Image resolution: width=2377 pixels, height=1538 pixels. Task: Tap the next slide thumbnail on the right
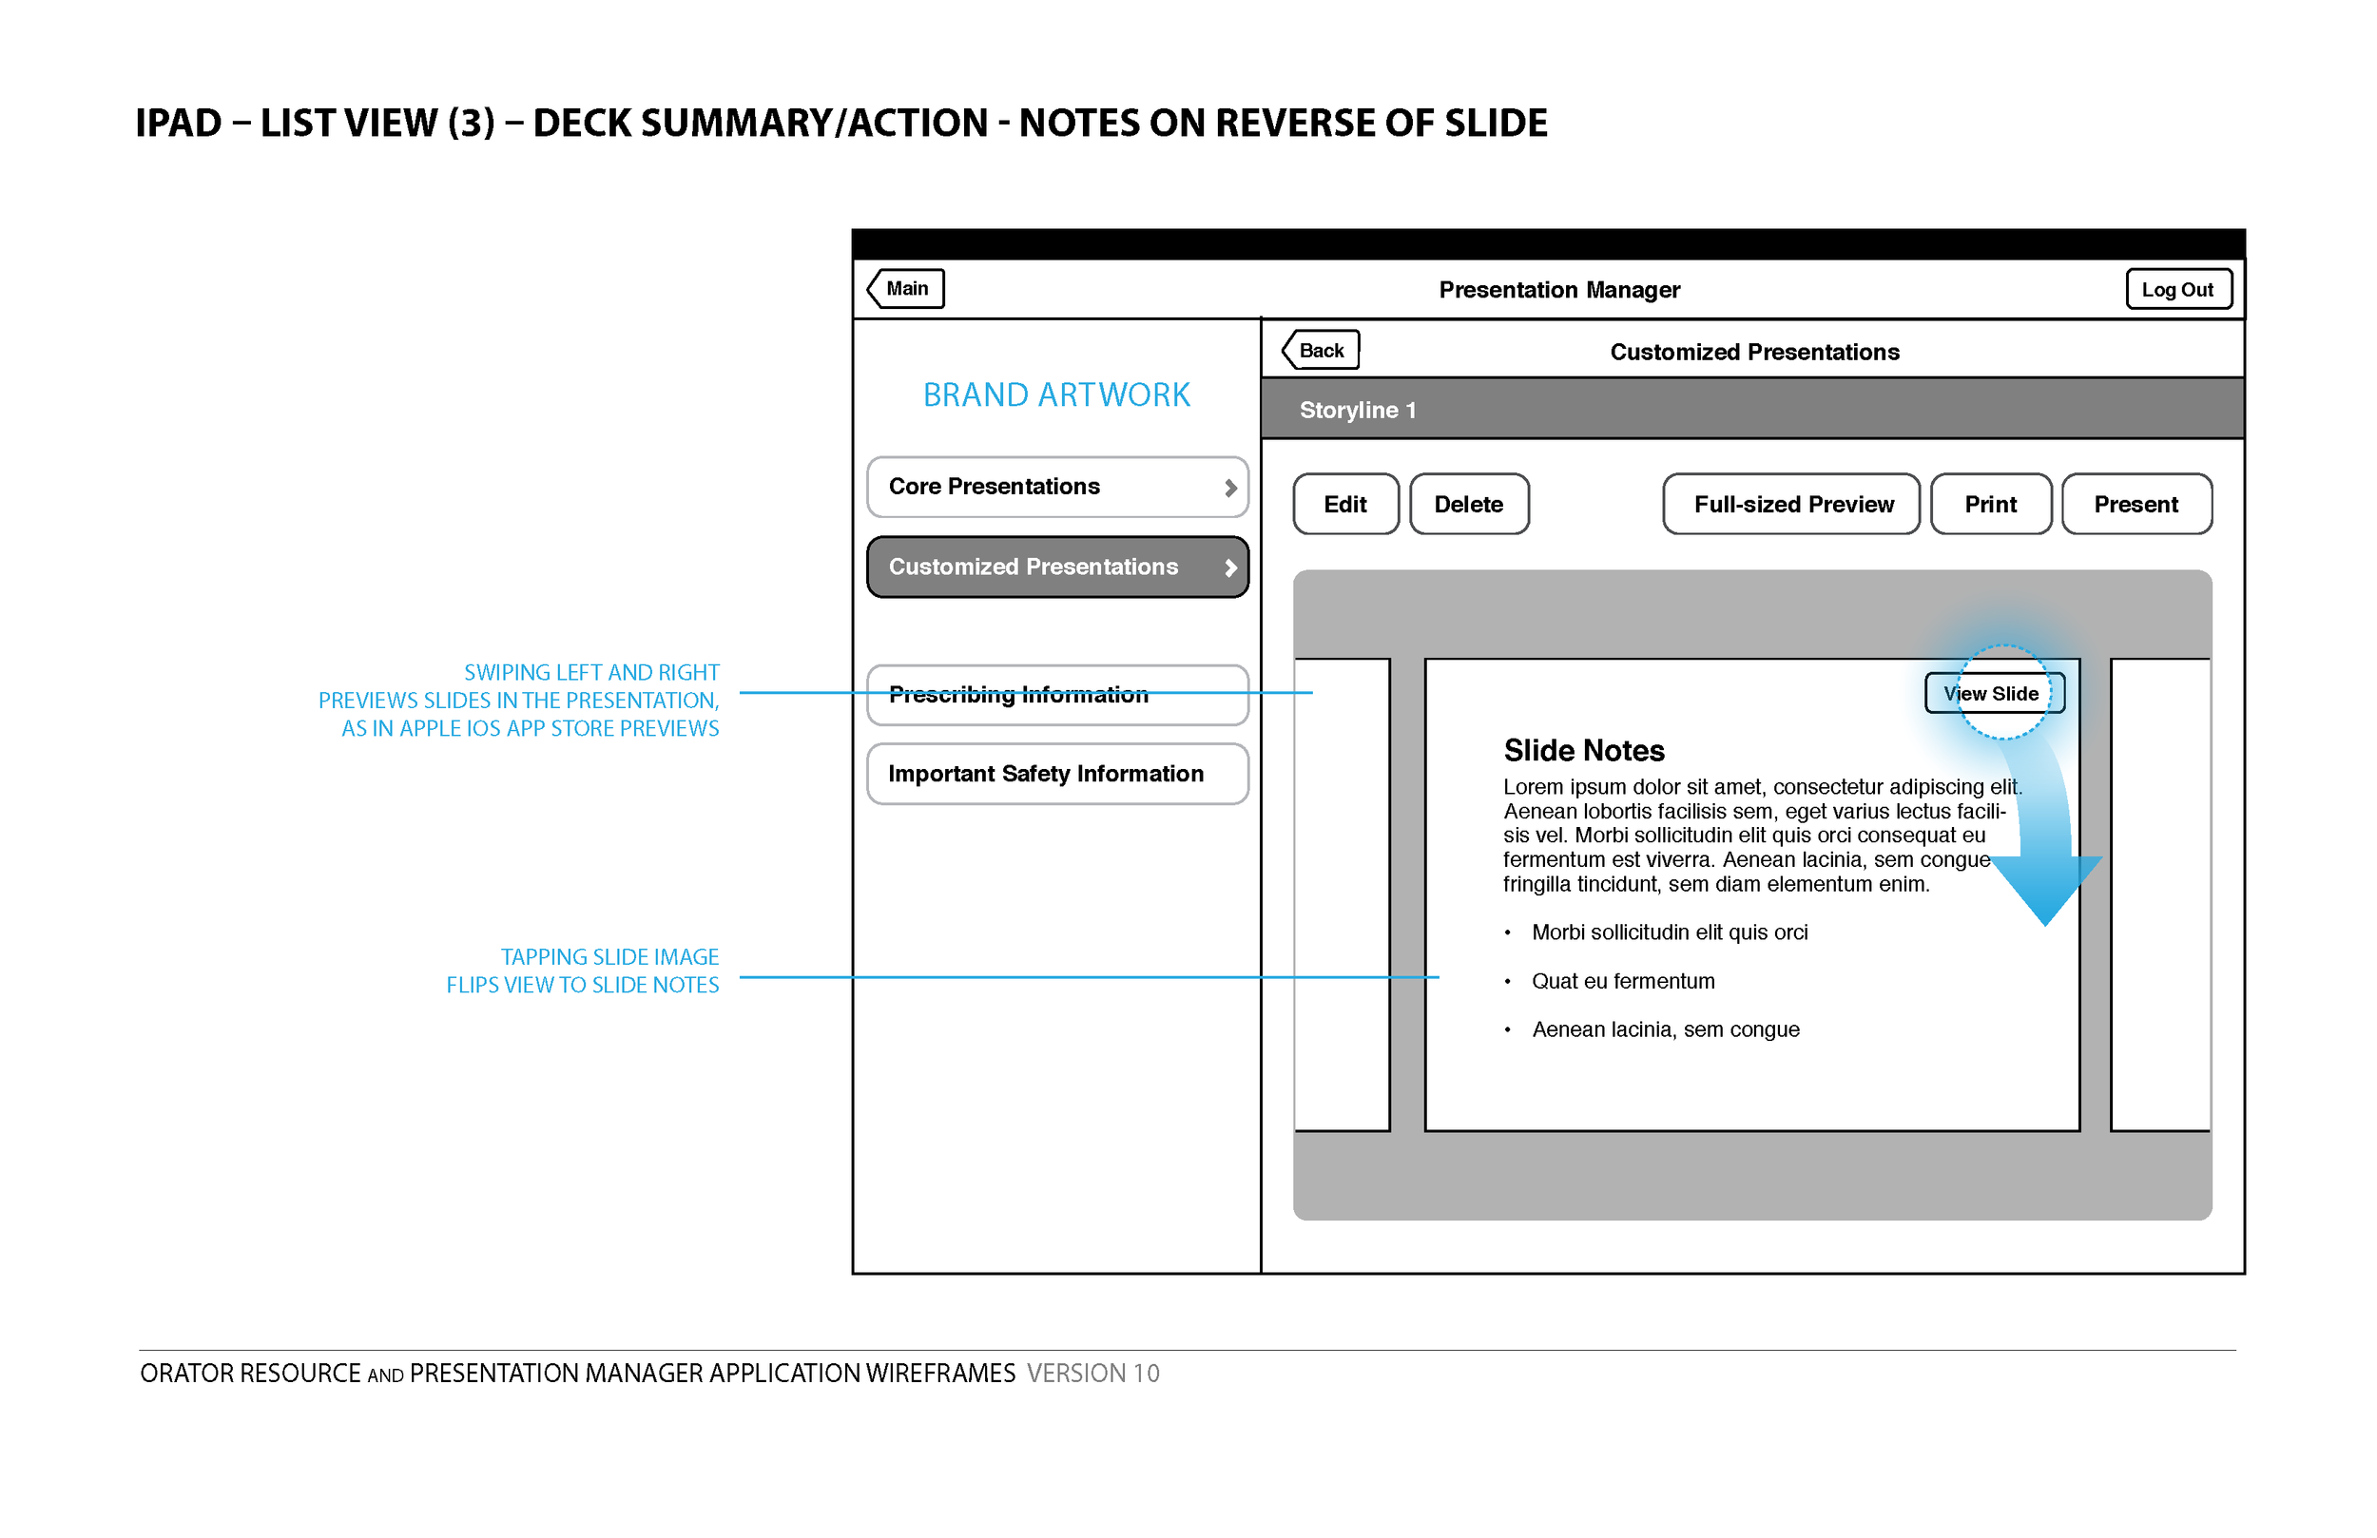[x=2160, y=894]
